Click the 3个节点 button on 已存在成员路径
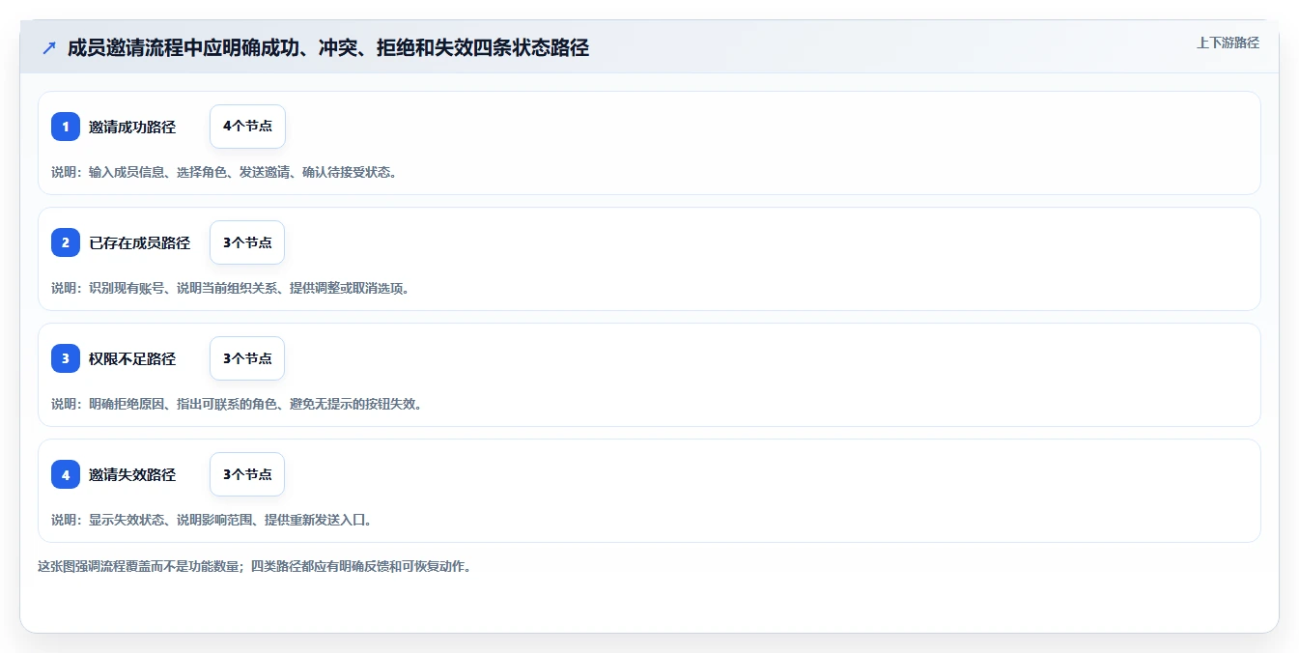 pyautogui.click(x=247, y=242)
